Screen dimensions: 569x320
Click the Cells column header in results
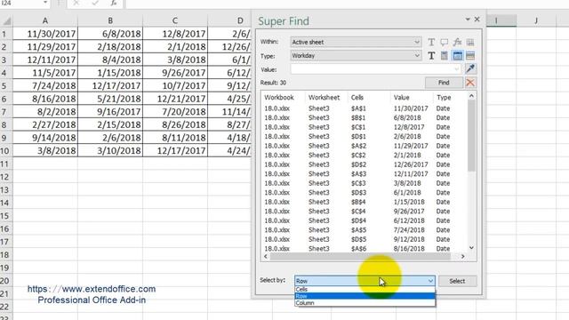tap(357, 97)
